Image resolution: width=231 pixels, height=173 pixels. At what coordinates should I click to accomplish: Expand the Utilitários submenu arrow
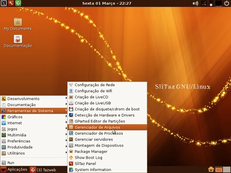click(x=66, y=152)
